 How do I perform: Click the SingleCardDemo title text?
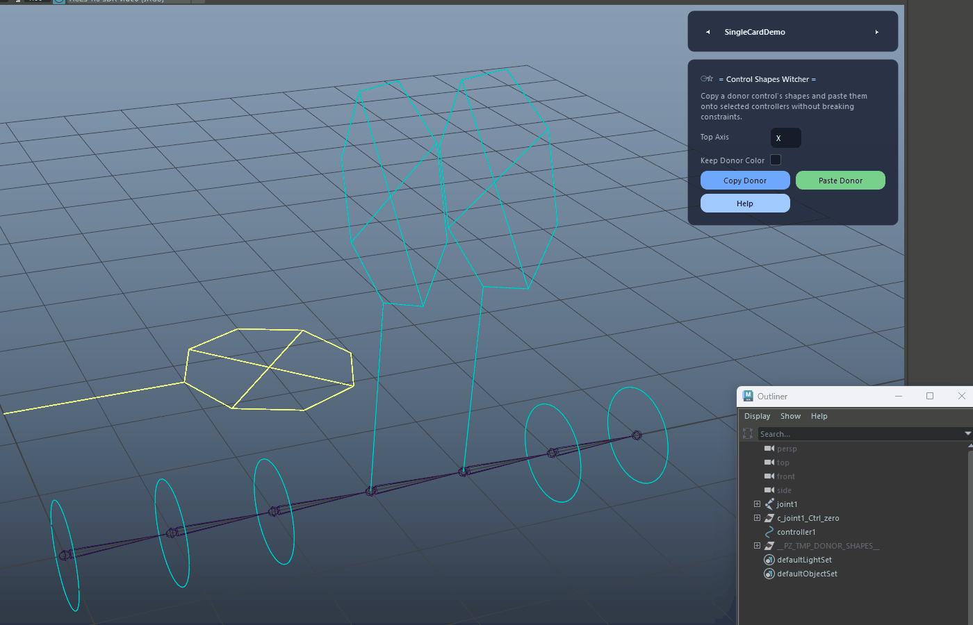(755, 32)
